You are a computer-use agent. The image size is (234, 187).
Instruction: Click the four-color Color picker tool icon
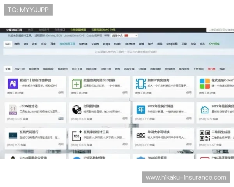coord(205,84)
